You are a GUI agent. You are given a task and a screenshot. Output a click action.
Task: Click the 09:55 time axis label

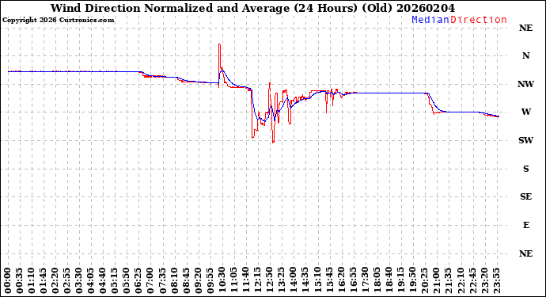[x=210, y=280]
